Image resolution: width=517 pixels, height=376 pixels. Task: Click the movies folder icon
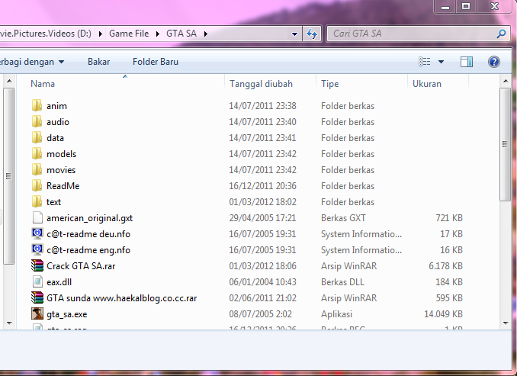[x=37, y=169]
